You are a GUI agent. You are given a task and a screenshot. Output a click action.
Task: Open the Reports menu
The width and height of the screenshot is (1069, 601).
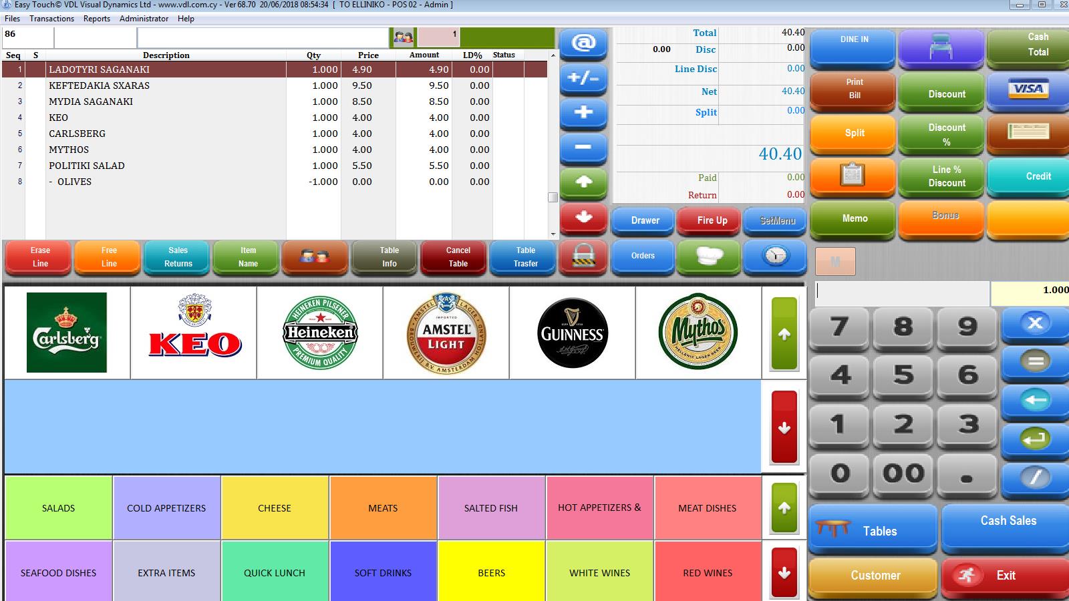(x=97, y=19)
